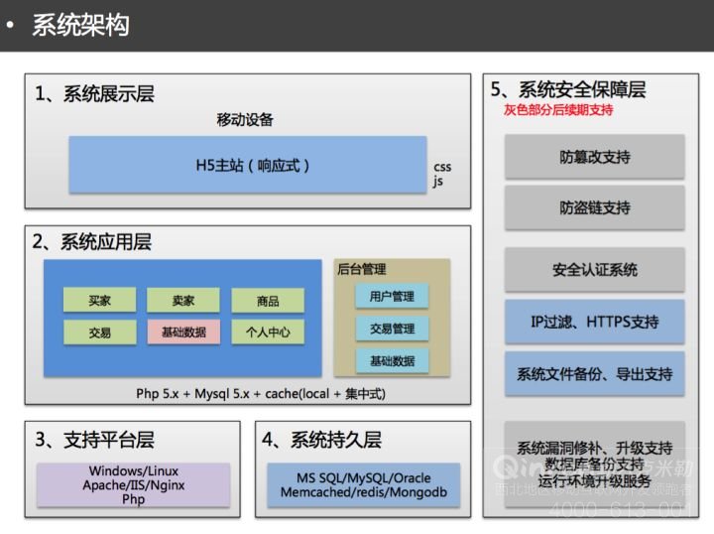714x534 pixels.
Task: Click the css label
Action: [x=442, y=167]
